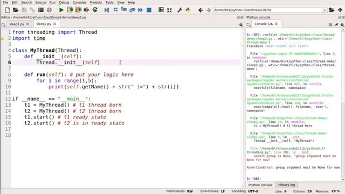Save the current file
The image size is (345, 194).
tap(24, 10)
